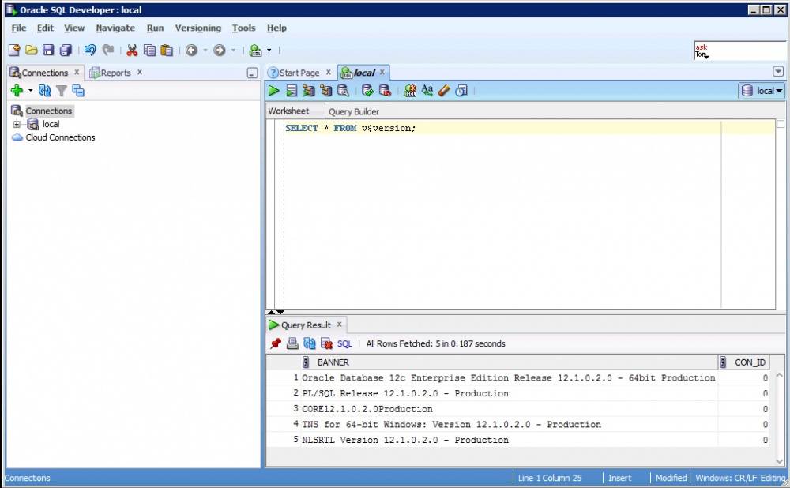The height and width of the screenshot is (488, 790).
Task: Open the Tools menu
Action: [243, 28]
